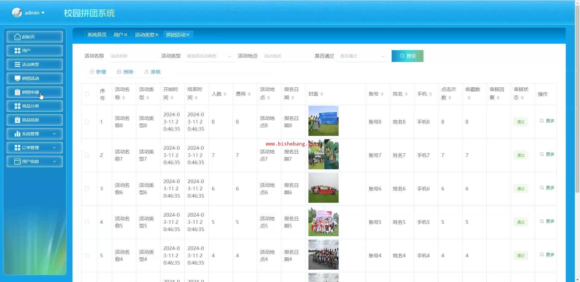580x282 pixels.
Task: Expand the 系统管理 sidebar menu
Action: [35, 134]
